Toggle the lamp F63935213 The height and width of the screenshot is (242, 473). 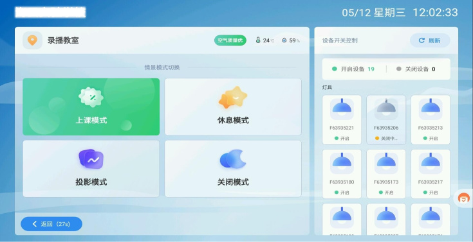click(431, 120)
